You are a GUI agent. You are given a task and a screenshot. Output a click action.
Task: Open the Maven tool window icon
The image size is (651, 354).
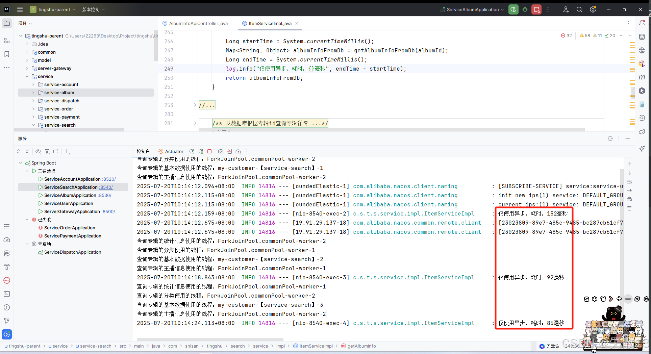pyautogui.click(x=642, y=77)
